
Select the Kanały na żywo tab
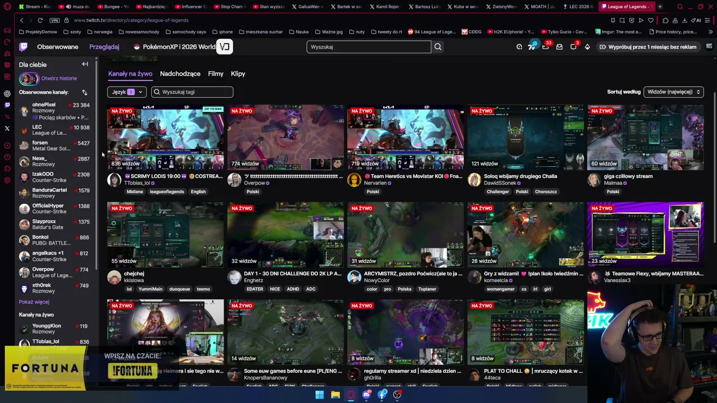(130, 74)
